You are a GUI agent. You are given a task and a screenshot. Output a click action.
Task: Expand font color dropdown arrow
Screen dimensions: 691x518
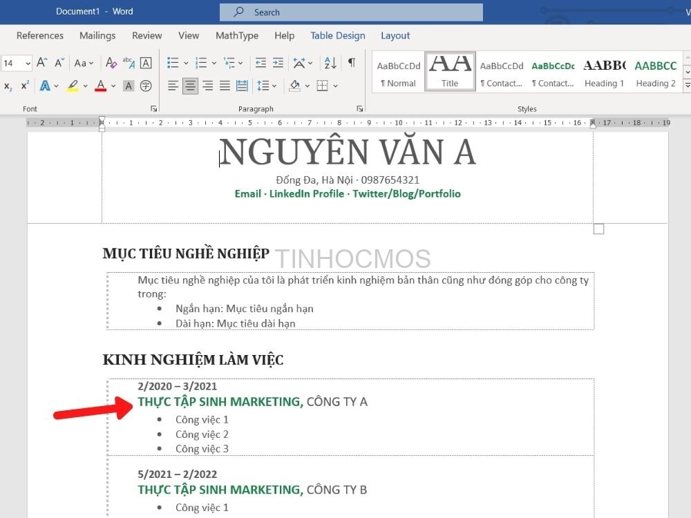point(113,86)
